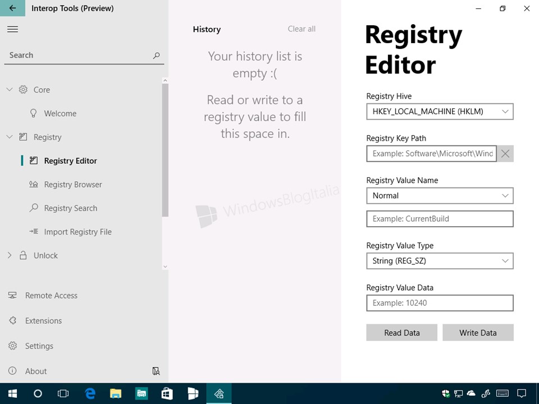The height and width of the screenshot is (404, 539).
Task: Open Cortana from the taskbar
Action: pyautogui.click(x=38, y=394)
